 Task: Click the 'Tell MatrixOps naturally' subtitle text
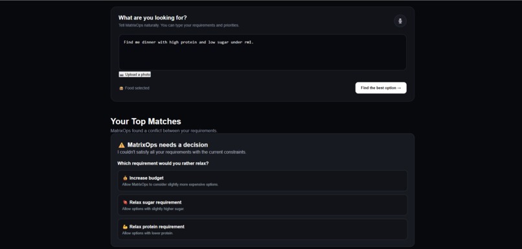[x=179, y=25]
